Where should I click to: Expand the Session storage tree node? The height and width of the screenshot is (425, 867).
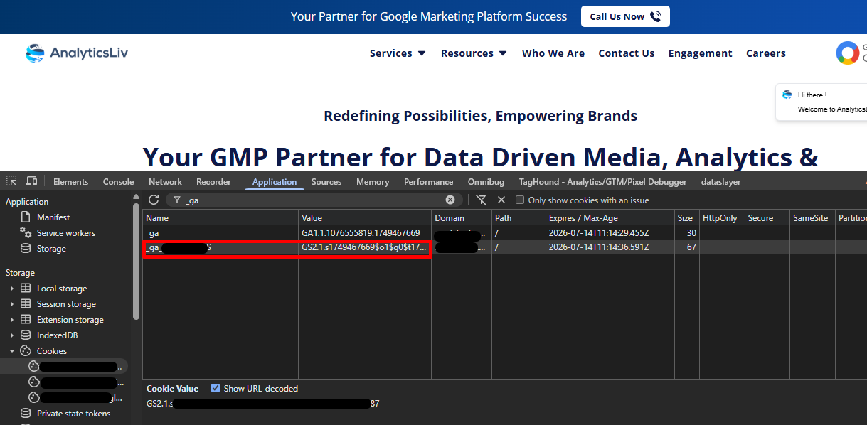11,304
